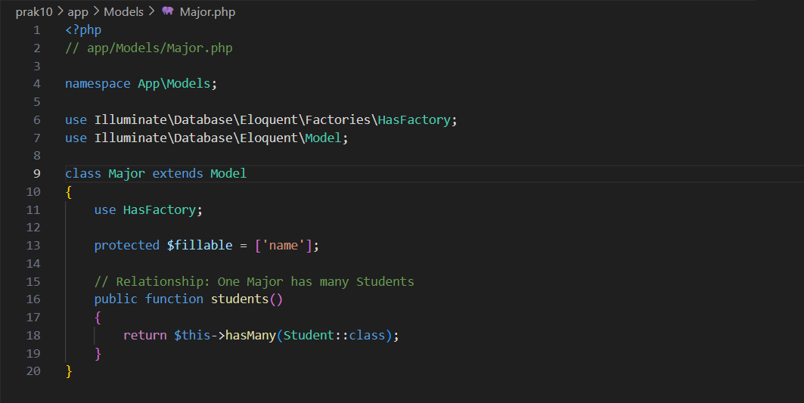The height and width of the screenshot is (403, 804).
Task: Click the students function name
Action: 239,299
